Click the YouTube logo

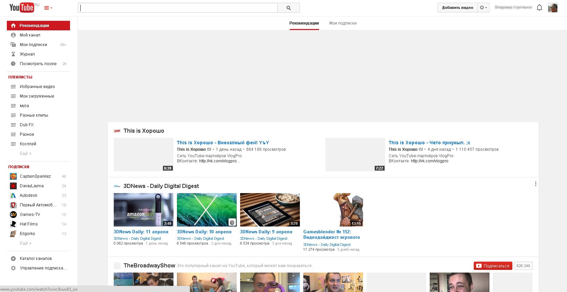pos(22,8)
